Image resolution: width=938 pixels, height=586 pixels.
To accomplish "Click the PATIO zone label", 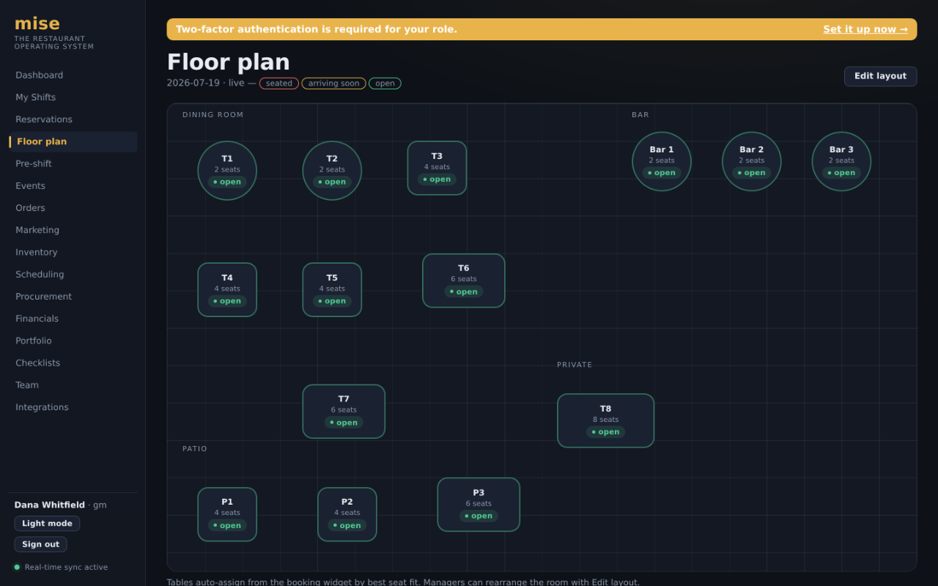I will click(x=195, y=449).
